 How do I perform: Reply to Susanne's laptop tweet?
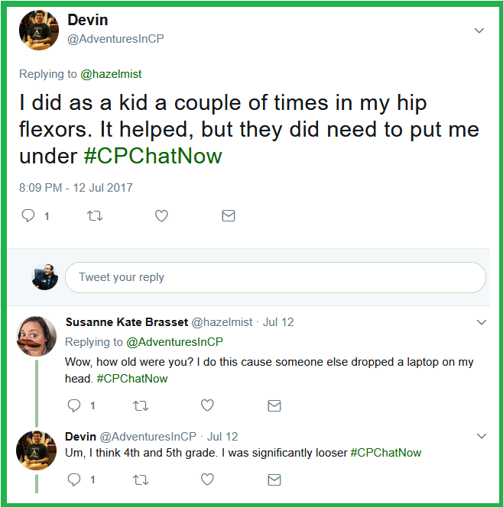[x=74, y=405]
